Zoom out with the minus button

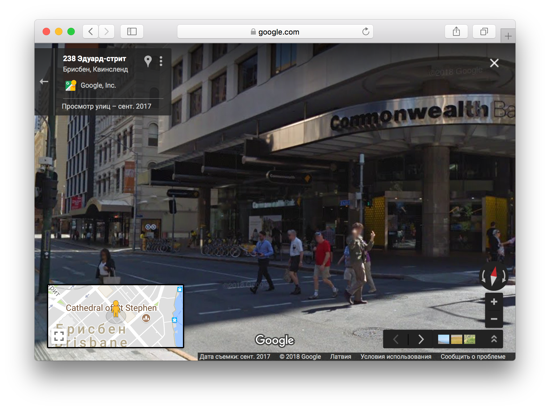click(x=494, y=319)
